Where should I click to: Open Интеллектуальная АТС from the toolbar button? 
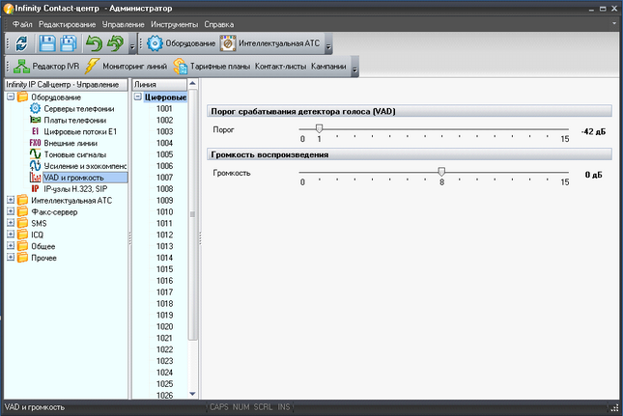point(269,43)
